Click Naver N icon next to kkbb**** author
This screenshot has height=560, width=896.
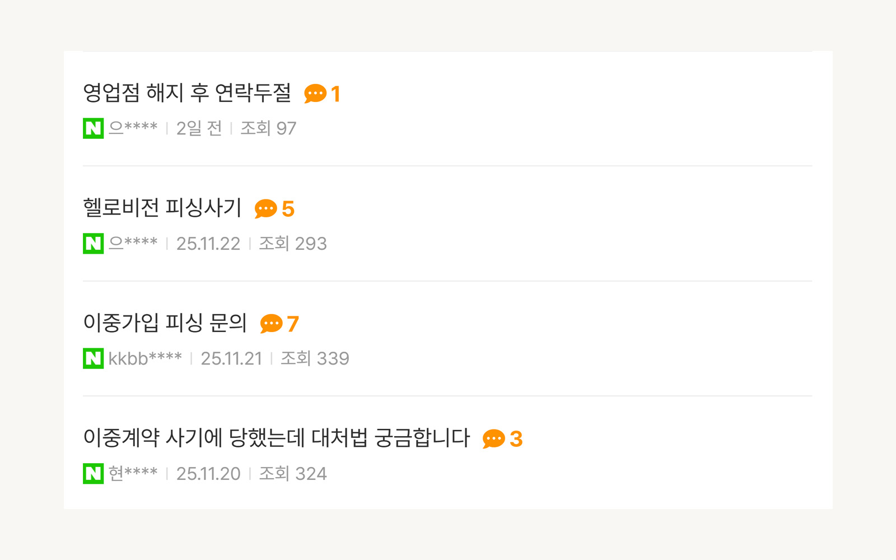93,358
